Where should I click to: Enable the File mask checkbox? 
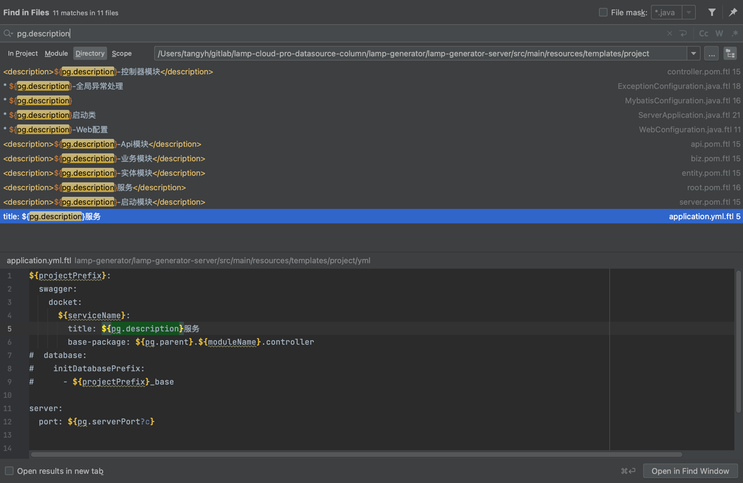click(603, 13)
